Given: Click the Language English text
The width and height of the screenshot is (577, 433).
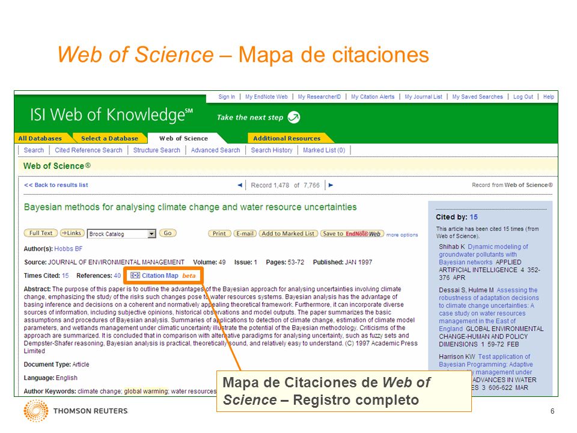Looking at the screenshot, I should tap(50, 378).
